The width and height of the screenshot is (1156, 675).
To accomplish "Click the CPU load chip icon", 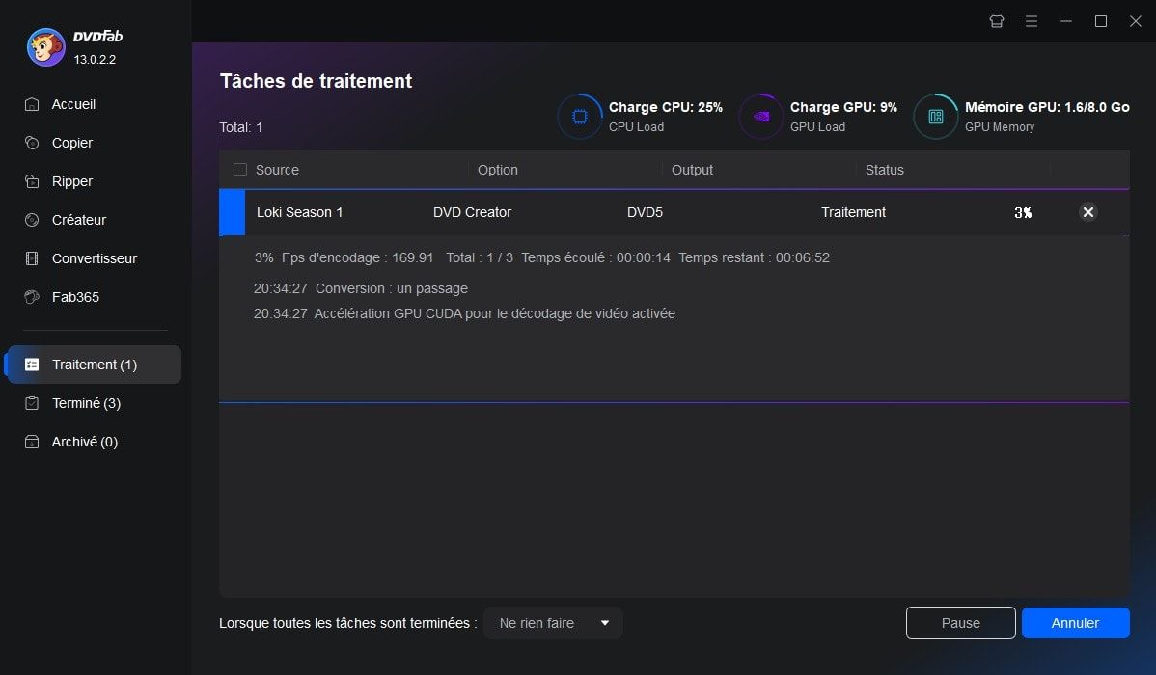I will 580,117.
